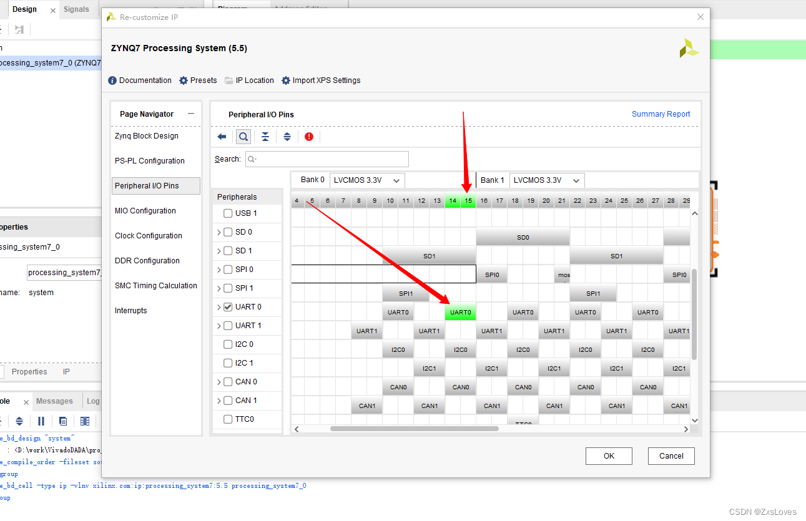Close the Design tab with its X
The image size is (806, 521).
pos(52,11)
